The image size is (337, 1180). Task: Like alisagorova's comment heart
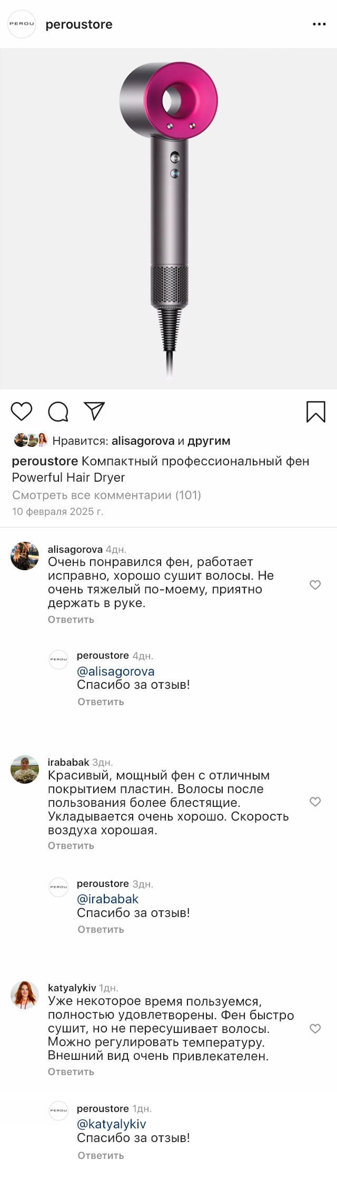[315, 584]
